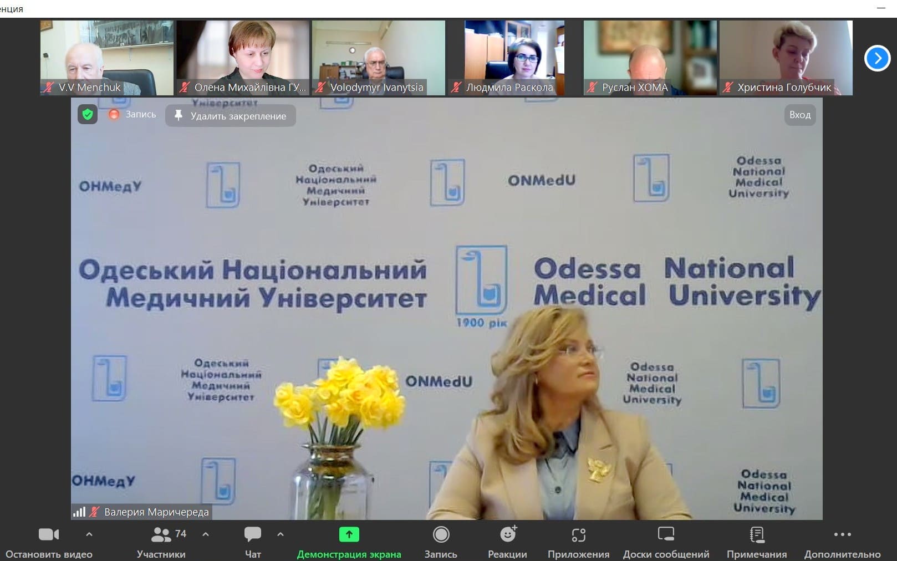Screen dimensions: 897x561
Task: Open Reactions smiley icon
Action: click(x=508, y=534)
